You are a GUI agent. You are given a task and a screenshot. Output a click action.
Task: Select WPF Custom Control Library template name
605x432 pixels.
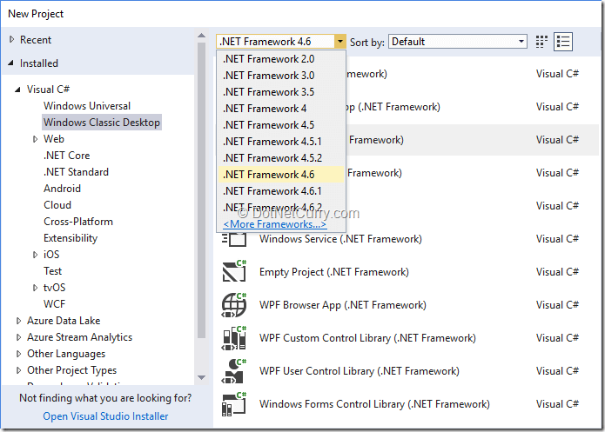[367, 338]
